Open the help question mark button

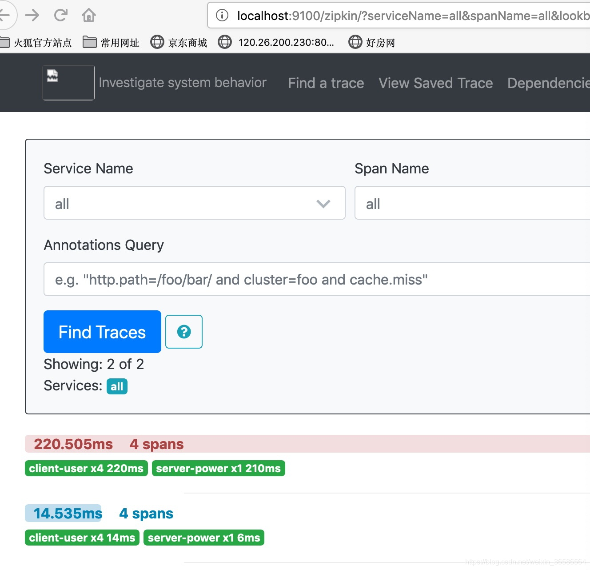184,332
